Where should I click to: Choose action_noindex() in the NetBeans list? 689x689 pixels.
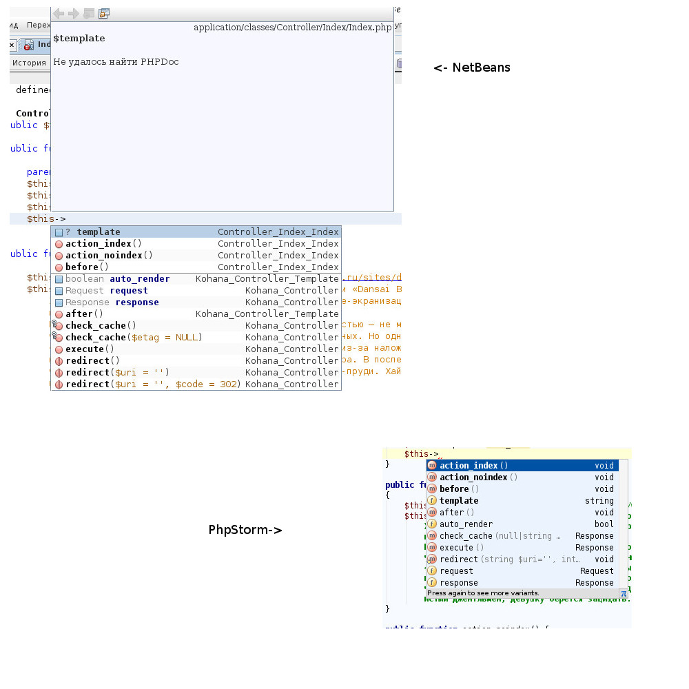point(109,256)
